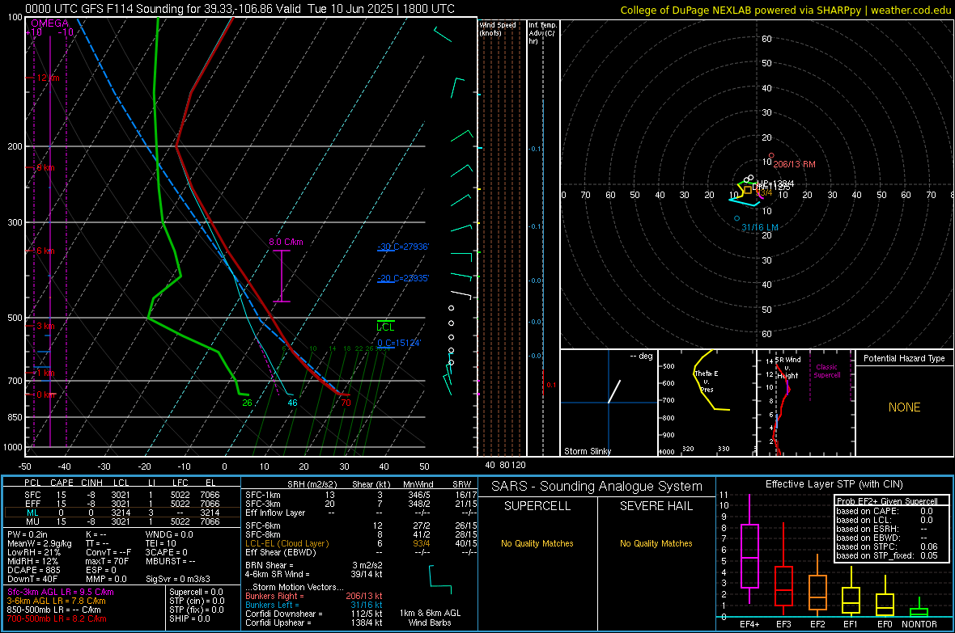This screenshot has height=633, width=955.
Task: Click No Quality Matches under SUPERCELL
Action: [537, 543]
